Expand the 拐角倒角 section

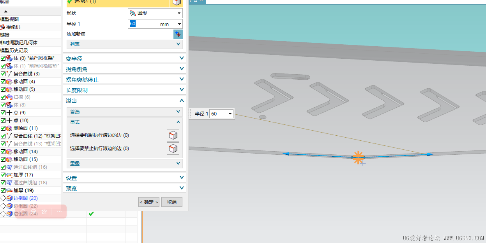coord(124,69)
